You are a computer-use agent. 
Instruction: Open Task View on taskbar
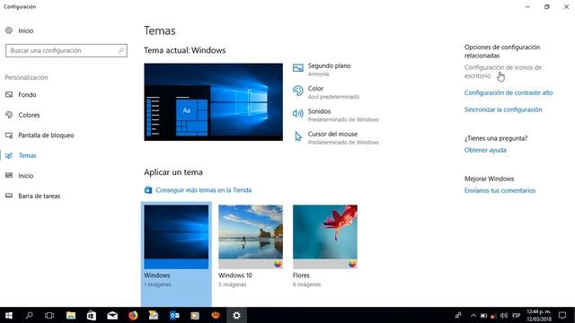tap(49, 315)
